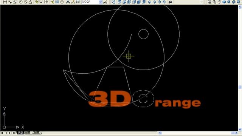This screenshot has height=136, width=242.
Task: Switch to the first layout tab
Action: [29, 133]
